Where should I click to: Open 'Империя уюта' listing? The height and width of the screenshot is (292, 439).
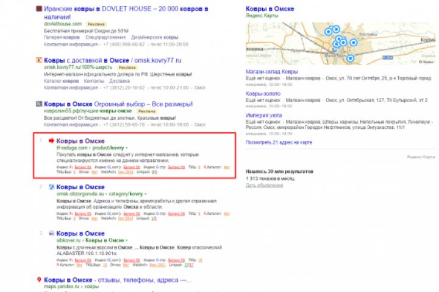264,116
